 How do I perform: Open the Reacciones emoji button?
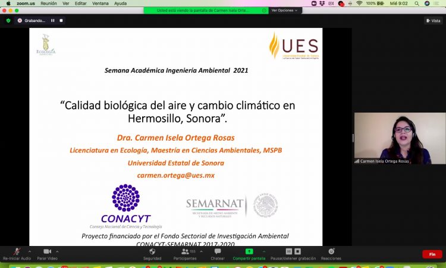[x=331, y=254]
